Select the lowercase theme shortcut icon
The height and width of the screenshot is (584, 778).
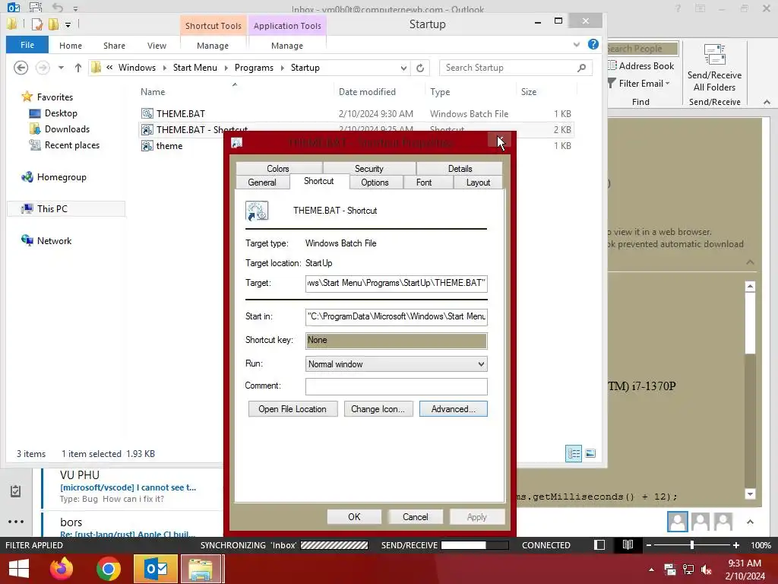pos(147,145)
